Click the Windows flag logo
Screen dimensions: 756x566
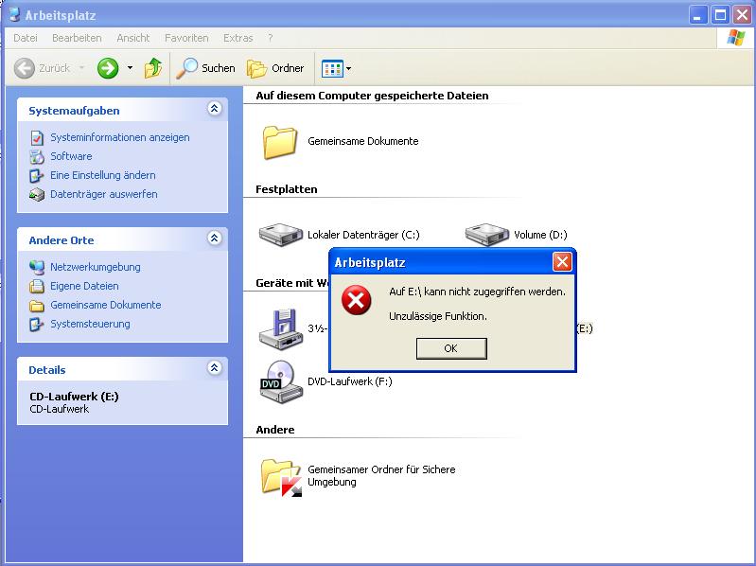[736, 38]
